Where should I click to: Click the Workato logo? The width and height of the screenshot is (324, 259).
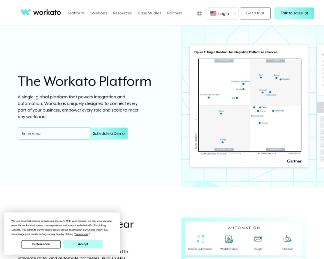(40, 12)
